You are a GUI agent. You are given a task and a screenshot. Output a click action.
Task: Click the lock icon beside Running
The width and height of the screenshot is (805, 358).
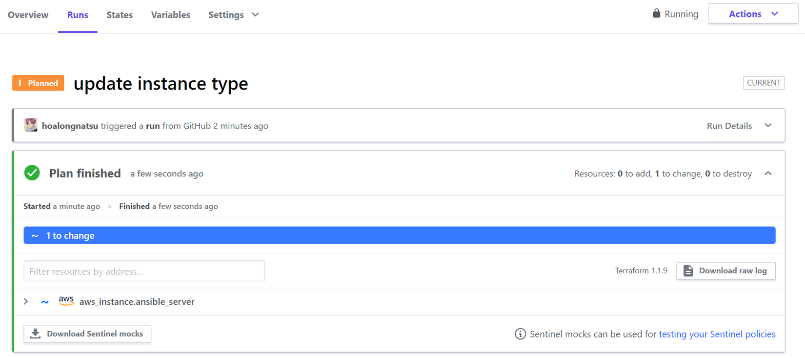656,14
